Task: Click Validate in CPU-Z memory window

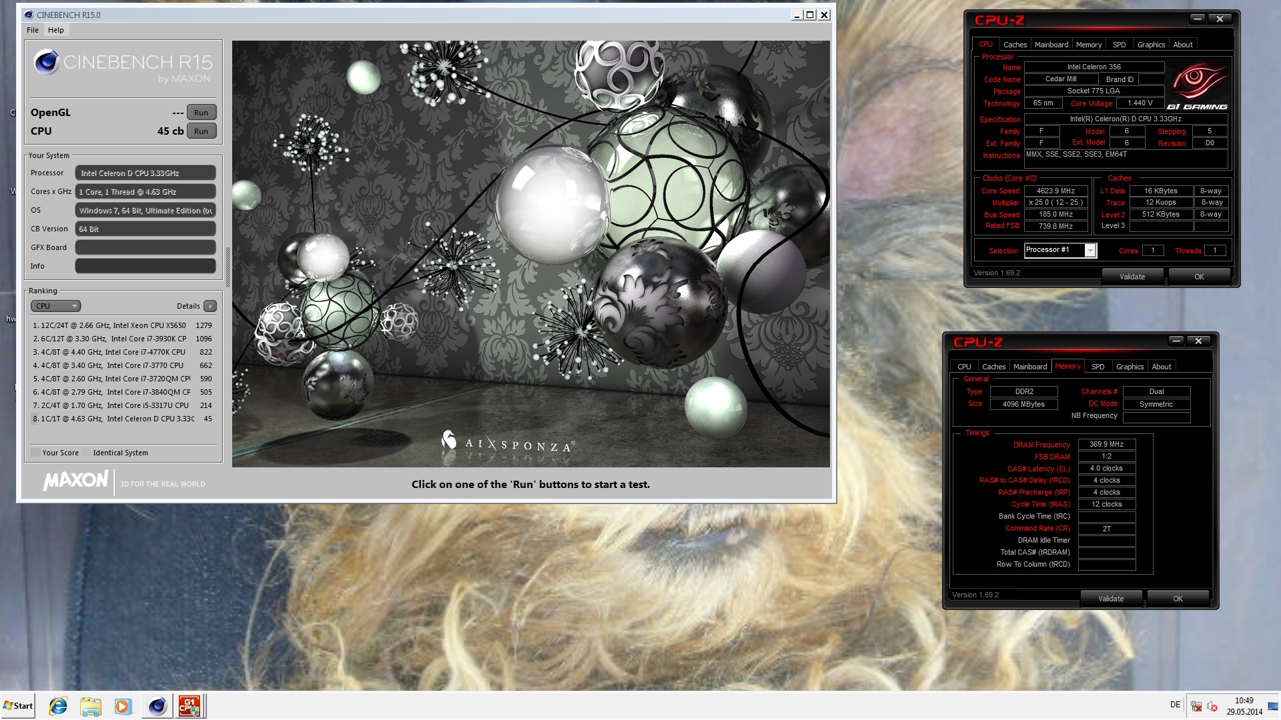Action: 1111,599
